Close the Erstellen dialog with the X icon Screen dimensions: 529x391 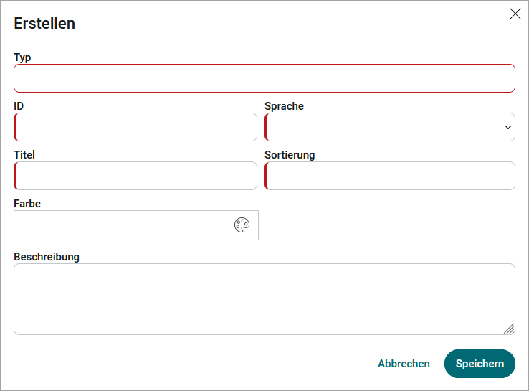[x=515, y=14]
